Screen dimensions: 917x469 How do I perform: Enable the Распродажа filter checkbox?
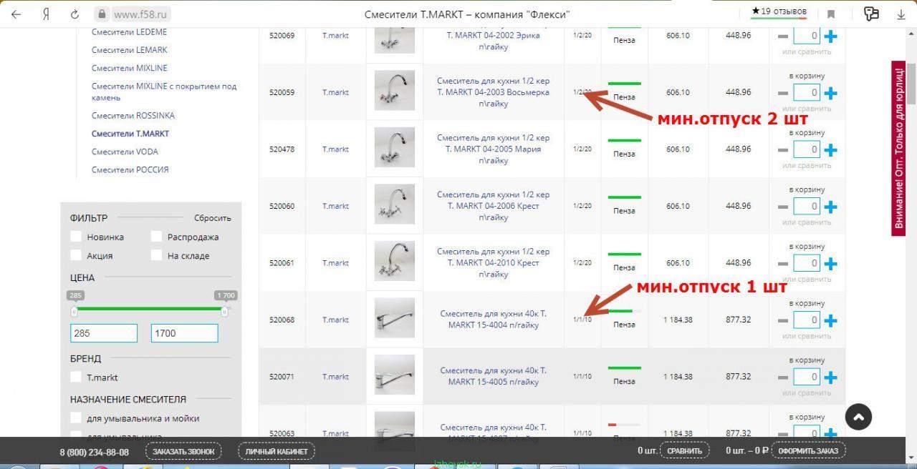pyautogui.click(x=156, y=237)
